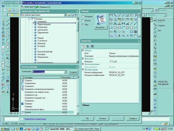Screen dimensions: 174x131
Task: Click the down arrow of the tree scrollbar
Action: [77, 62]
